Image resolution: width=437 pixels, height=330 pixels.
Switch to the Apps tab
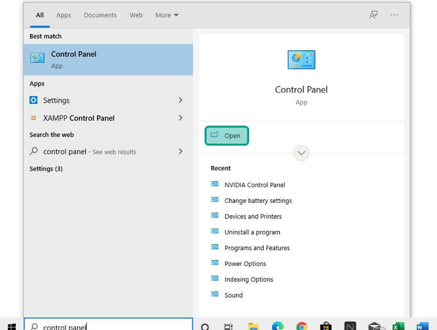tap(64, 15)
